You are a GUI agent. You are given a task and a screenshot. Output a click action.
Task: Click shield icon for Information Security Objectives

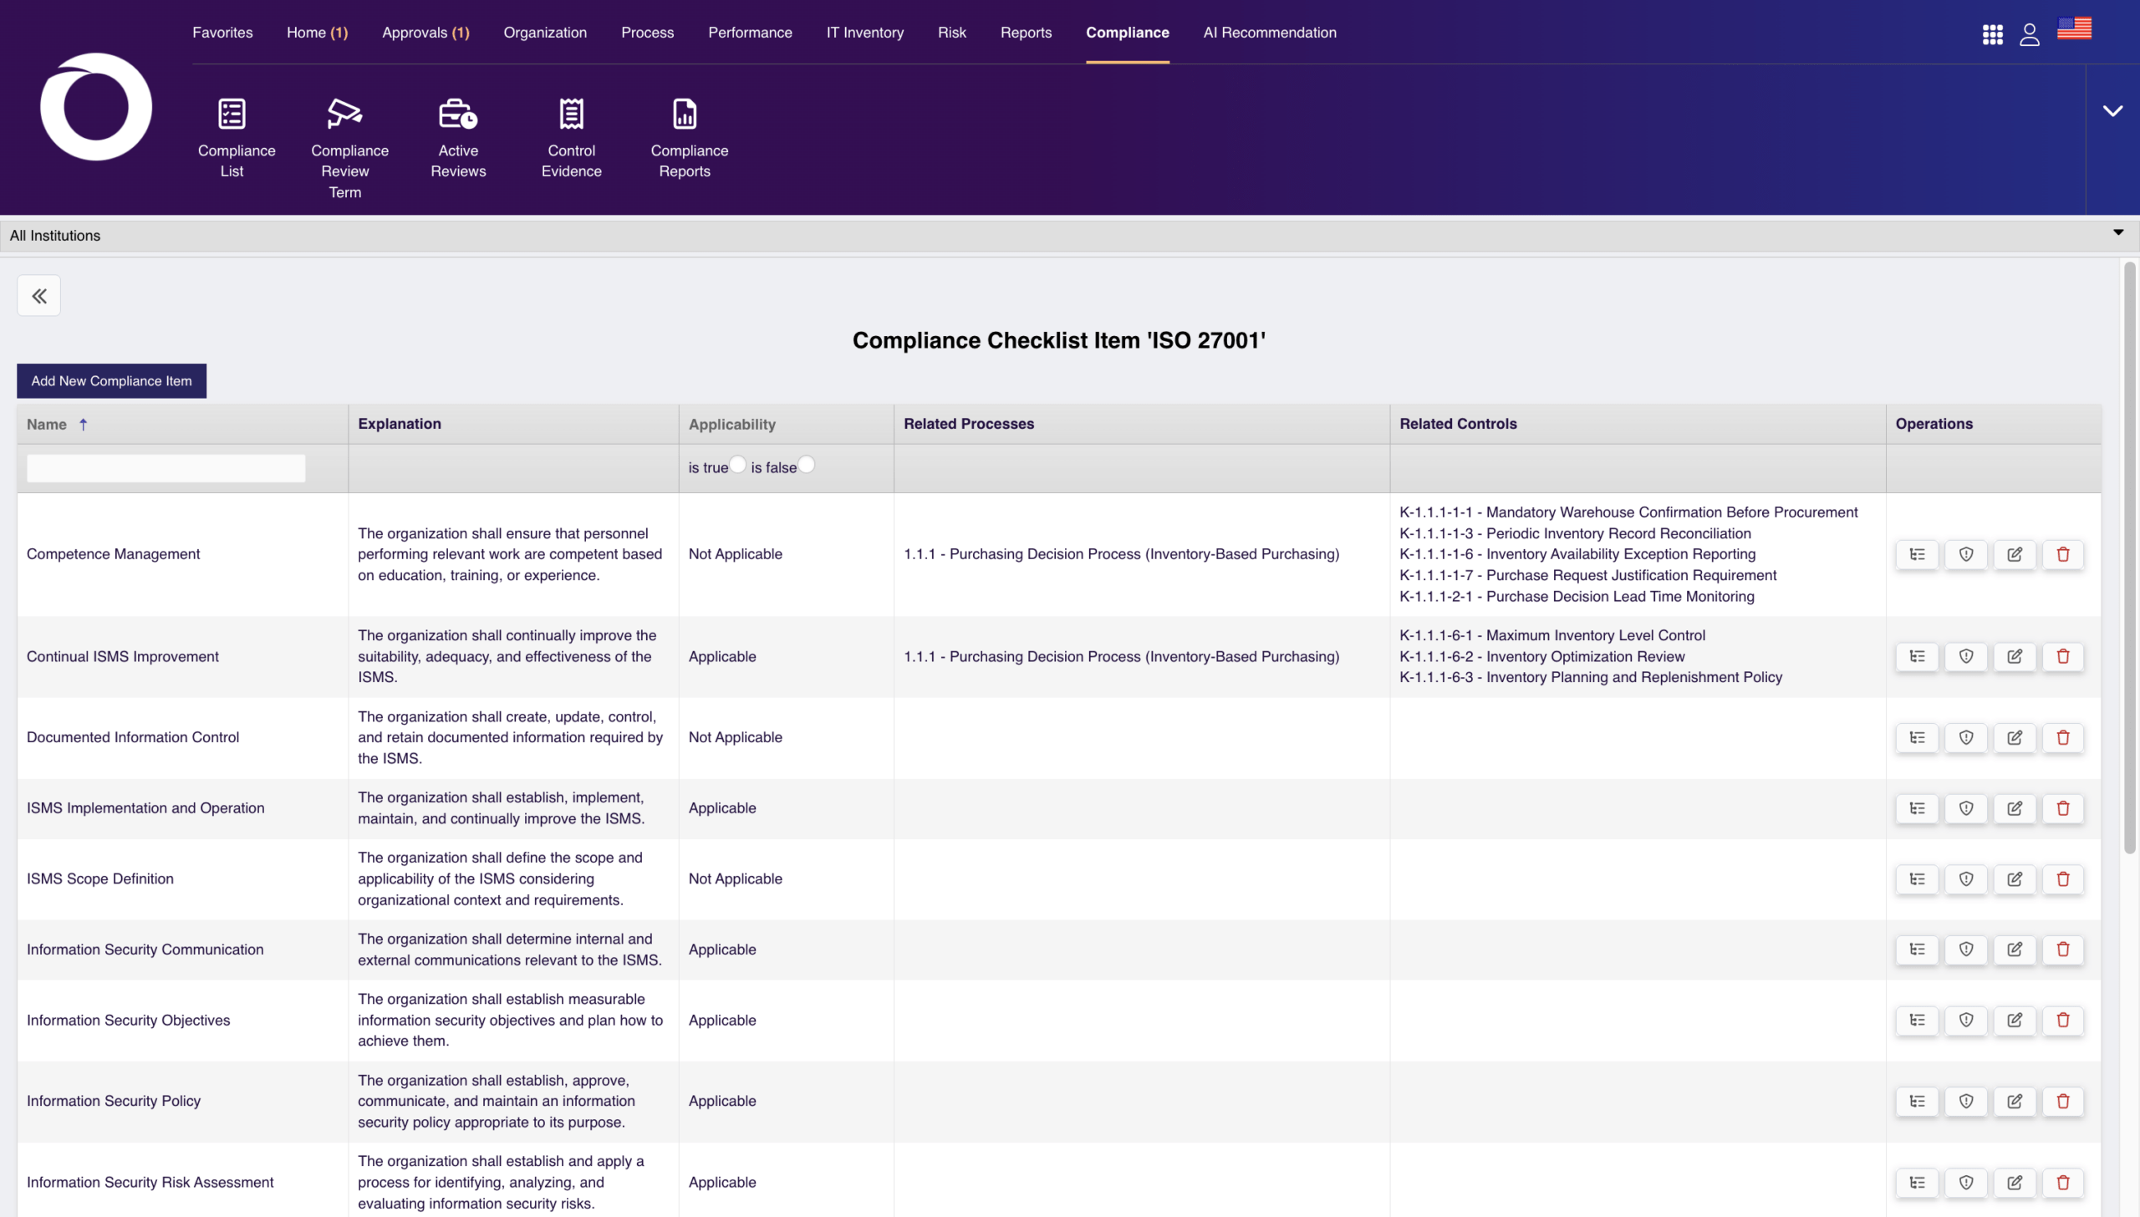1966,1021
